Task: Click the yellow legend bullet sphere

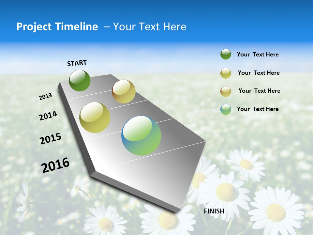Action: click(x=225, y=72)
